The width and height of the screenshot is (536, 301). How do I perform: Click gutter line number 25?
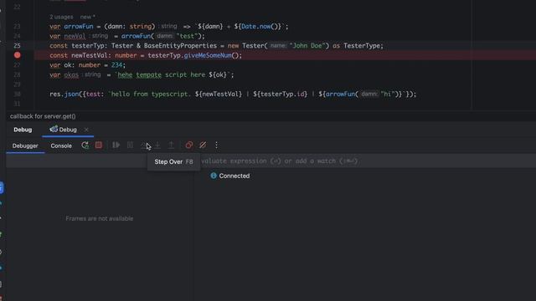click(x=17, y=45)
